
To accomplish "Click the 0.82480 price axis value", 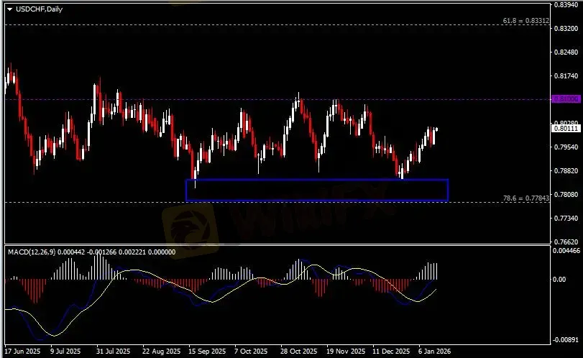I will click(566, 52).
